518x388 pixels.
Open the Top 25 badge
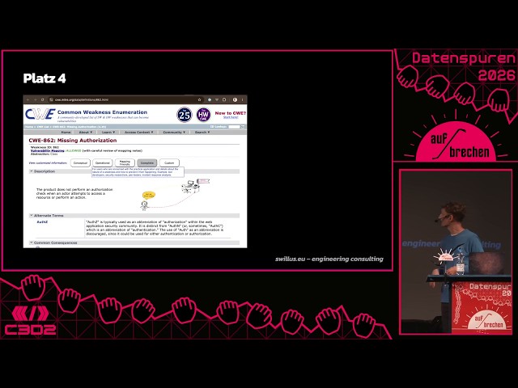[185, 115]
